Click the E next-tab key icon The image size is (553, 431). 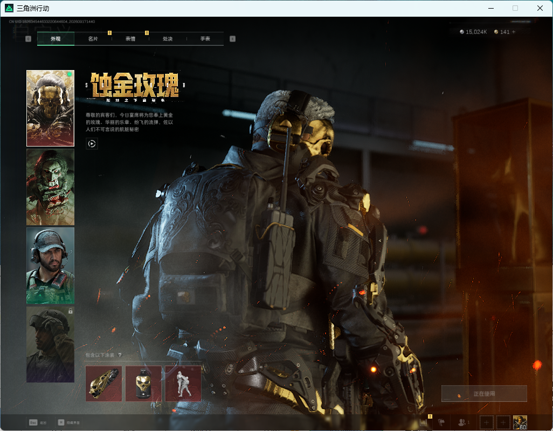(x=232, y=39)
